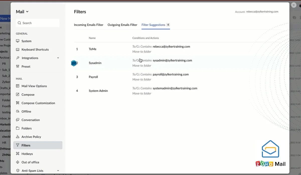Click the Out of office icon
301x175 pixels.
[18, 162]
